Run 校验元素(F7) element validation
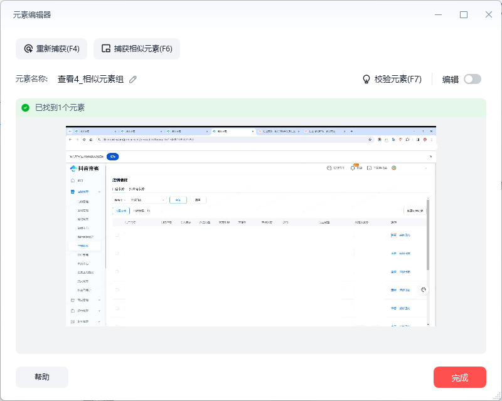This screenshot has width=502, height=401. click(x=392, y=79)
